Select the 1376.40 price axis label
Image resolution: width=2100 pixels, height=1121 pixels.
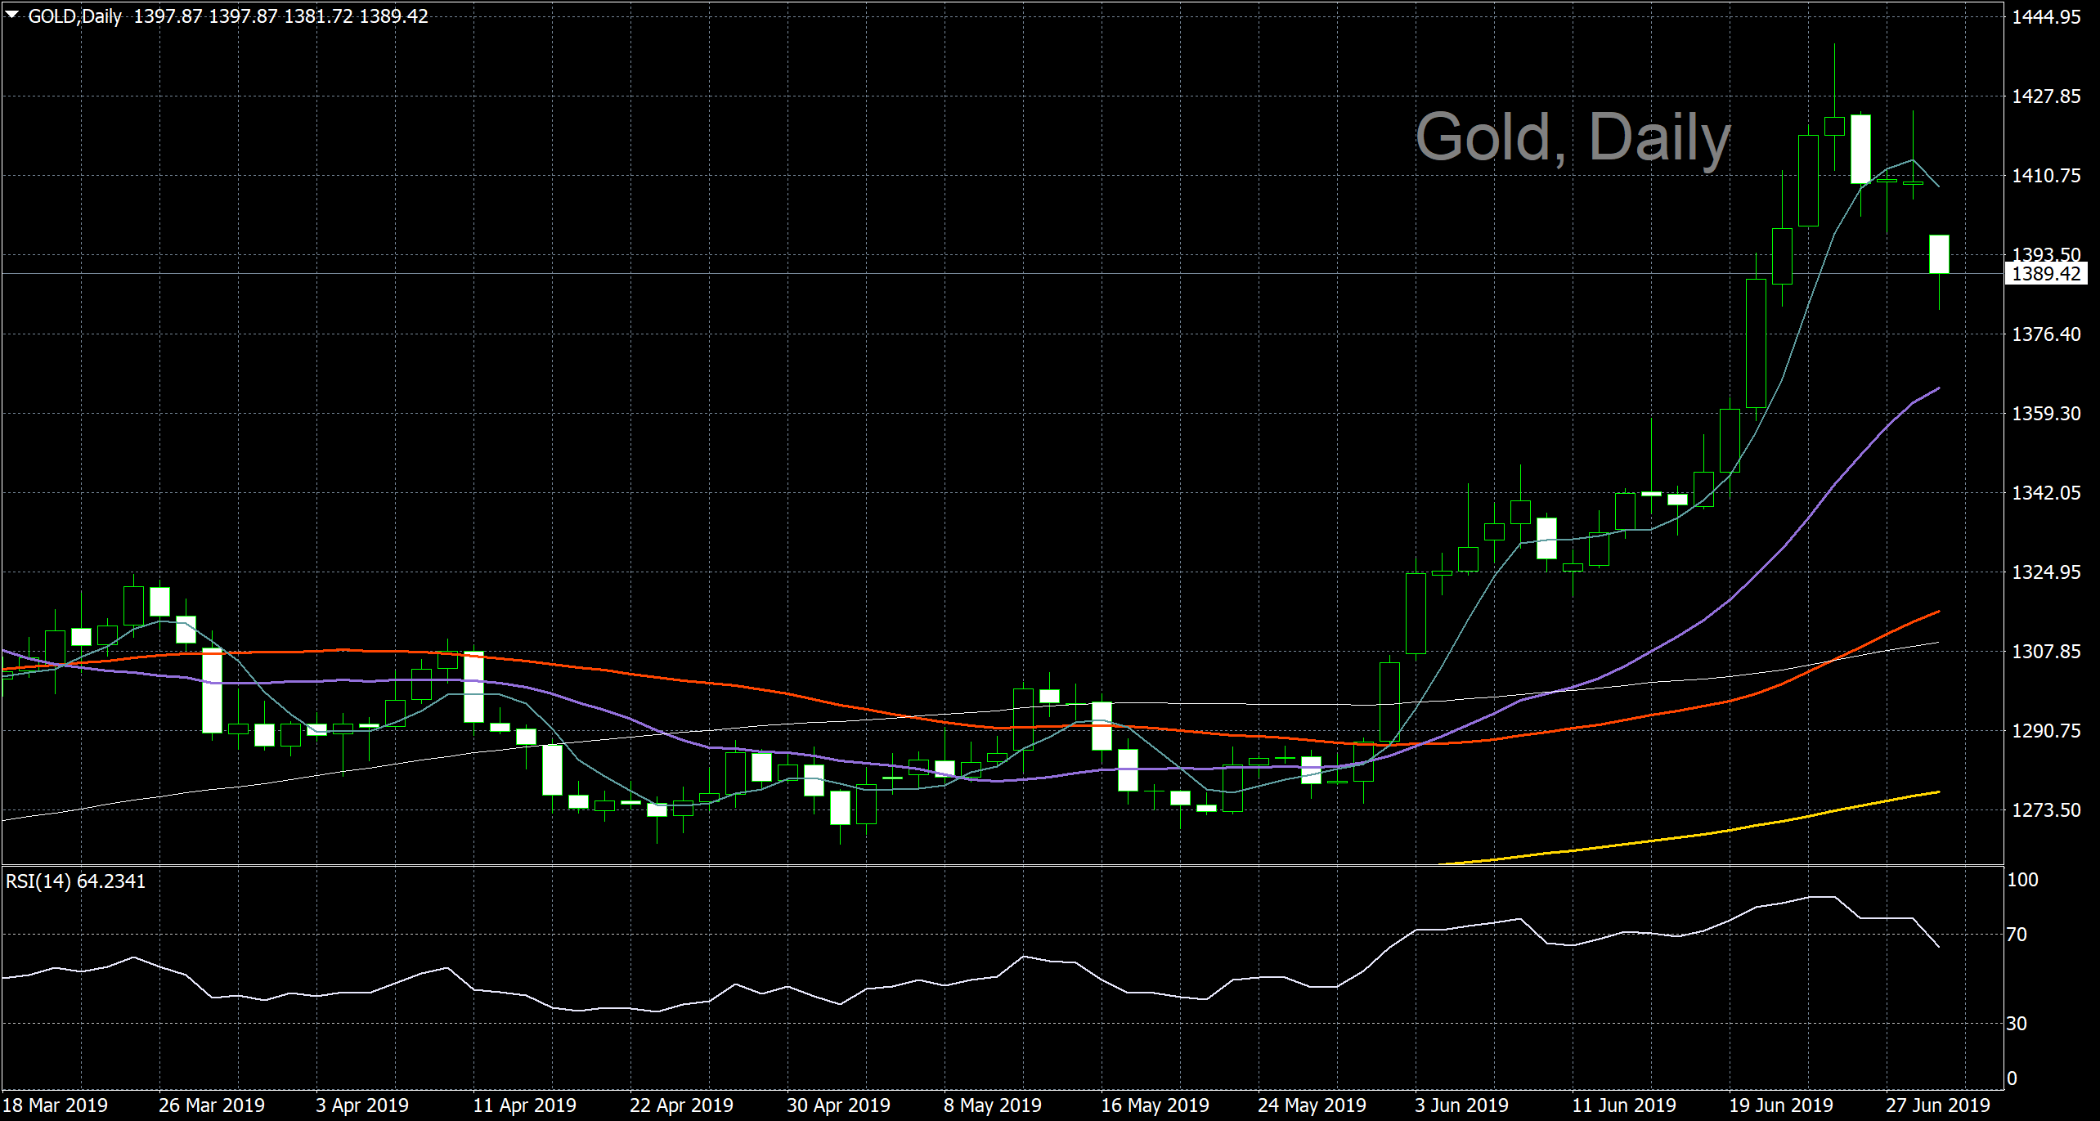pyautogui.click(x=2046, y=334)
